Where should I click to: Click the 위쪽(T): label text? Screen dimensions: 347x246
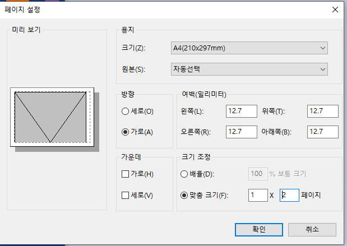coord(274,111)
